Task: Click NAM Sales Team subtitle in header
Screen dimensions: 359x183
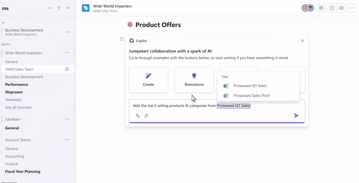Action: [x=105, y=11]
